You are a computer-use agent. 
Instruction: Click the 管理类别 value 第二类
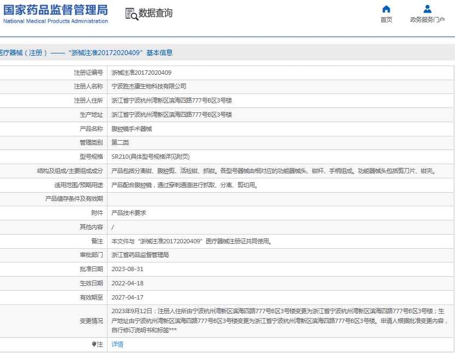120,142
